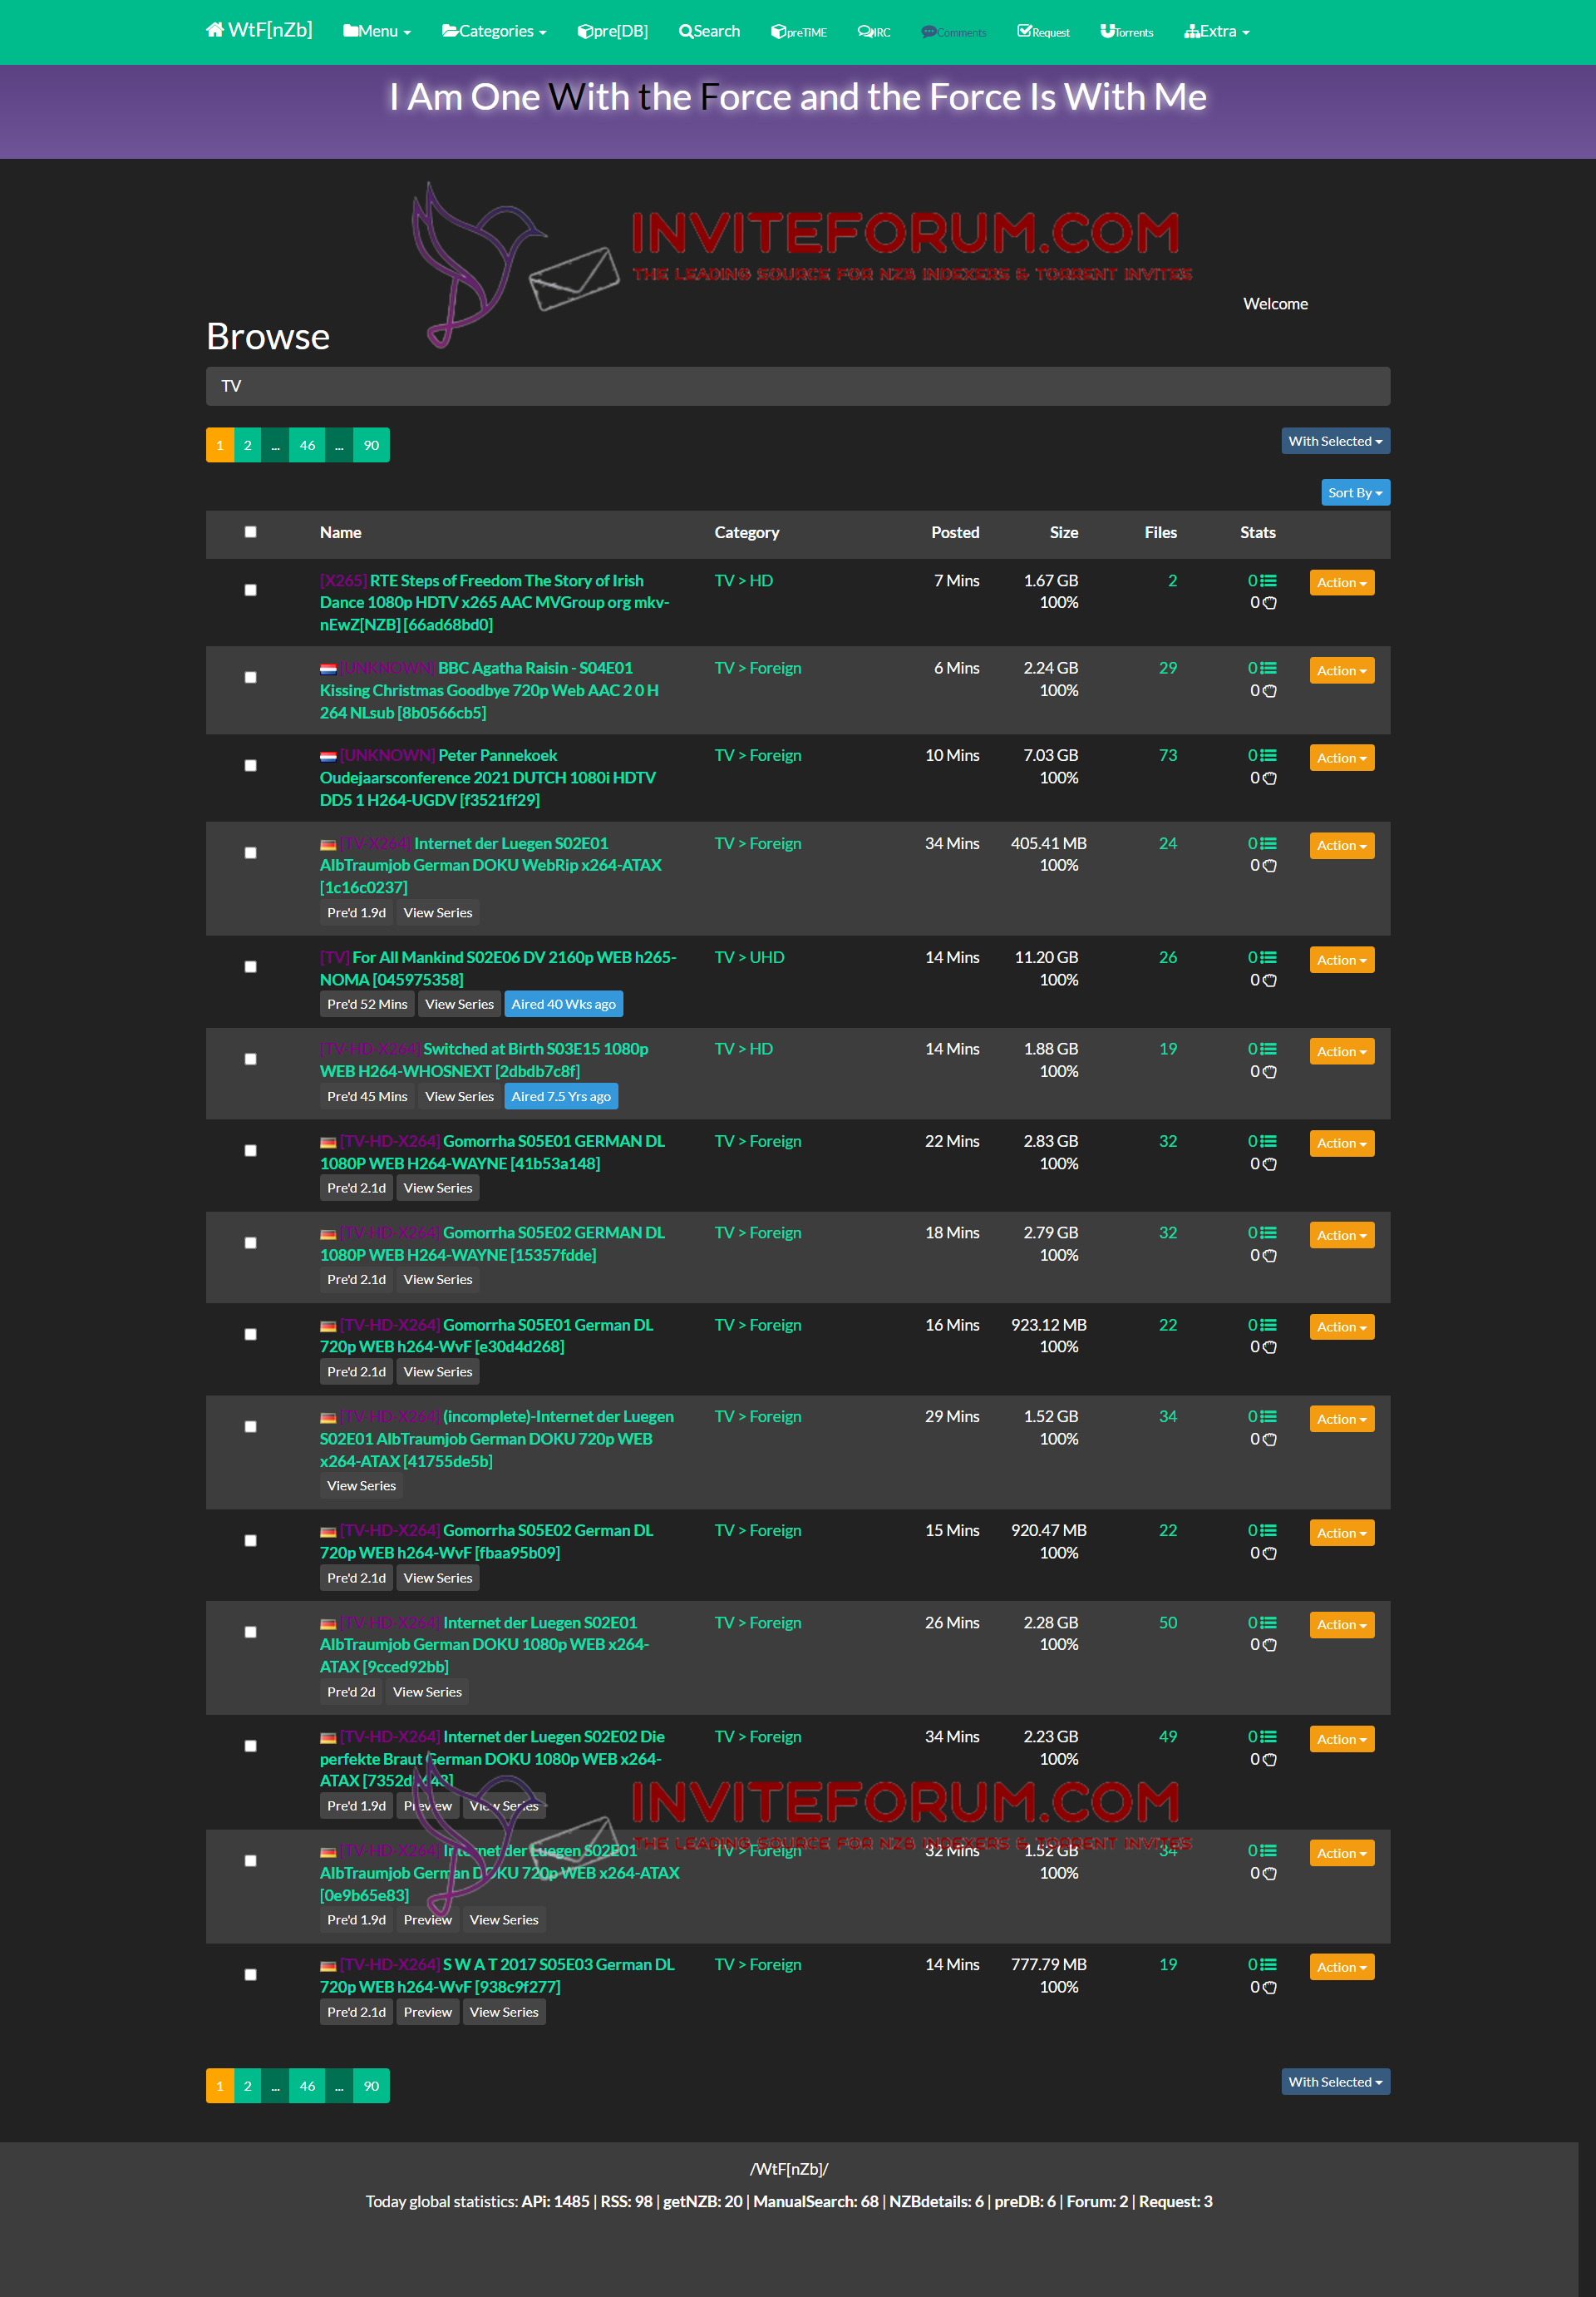The height and width of the screenshot is (2297, 1596).
Task: Click the German flag beside S W A T 2017
Action: click(x=328, y=1966)
